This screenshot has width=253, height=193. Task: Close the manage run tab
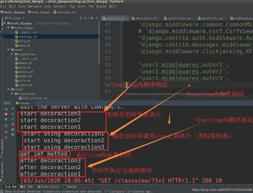pos(32,103)
